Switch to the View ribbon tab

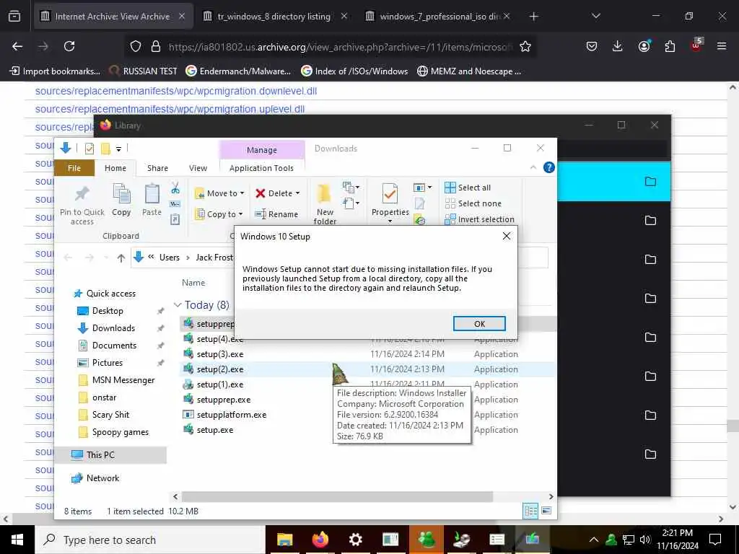point(198,168)
